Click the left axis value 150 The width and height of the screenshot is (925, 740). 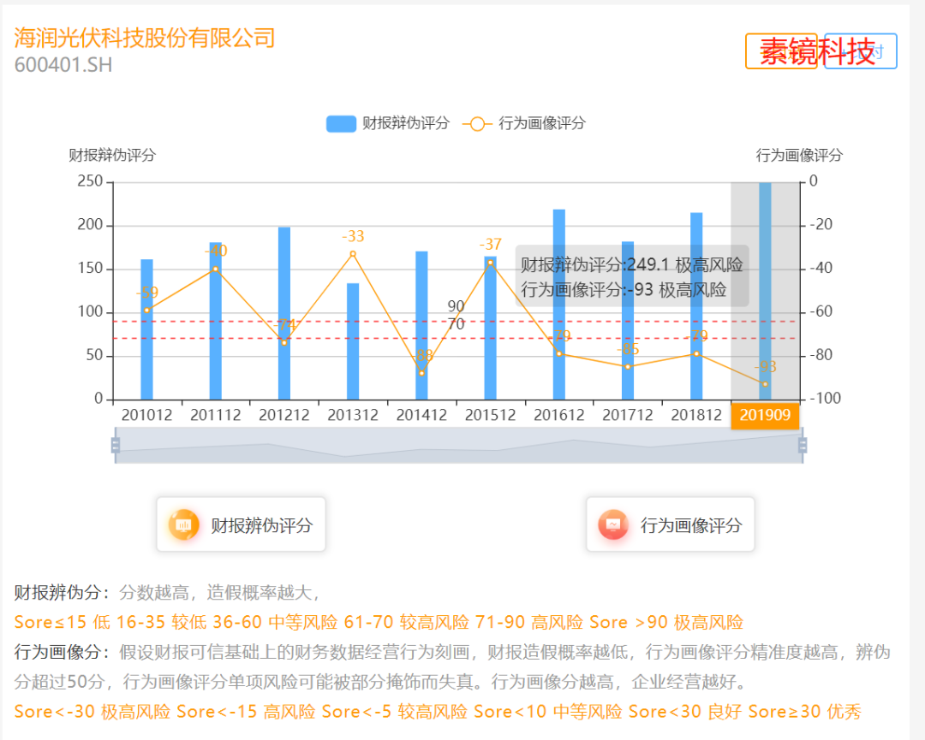(x=90, y=268)
